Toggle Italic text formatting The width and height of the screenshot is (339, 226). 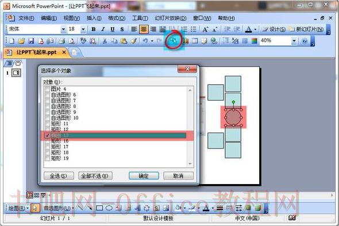[103, 29]
